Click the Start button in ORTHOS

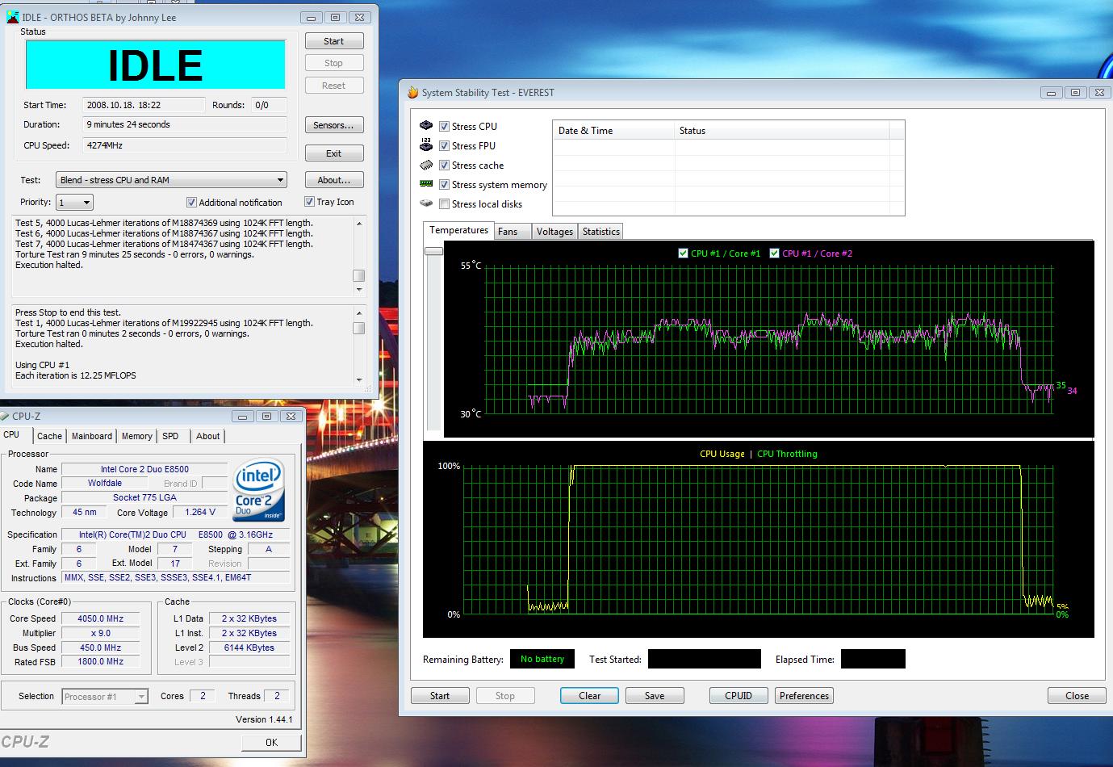334,41
